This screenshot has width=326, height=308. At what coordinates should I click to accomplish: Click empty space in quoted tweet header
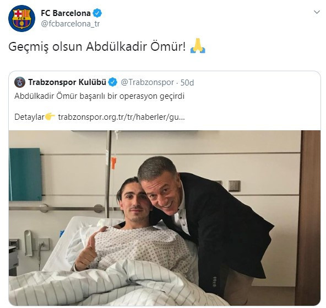tap(256, 83)
